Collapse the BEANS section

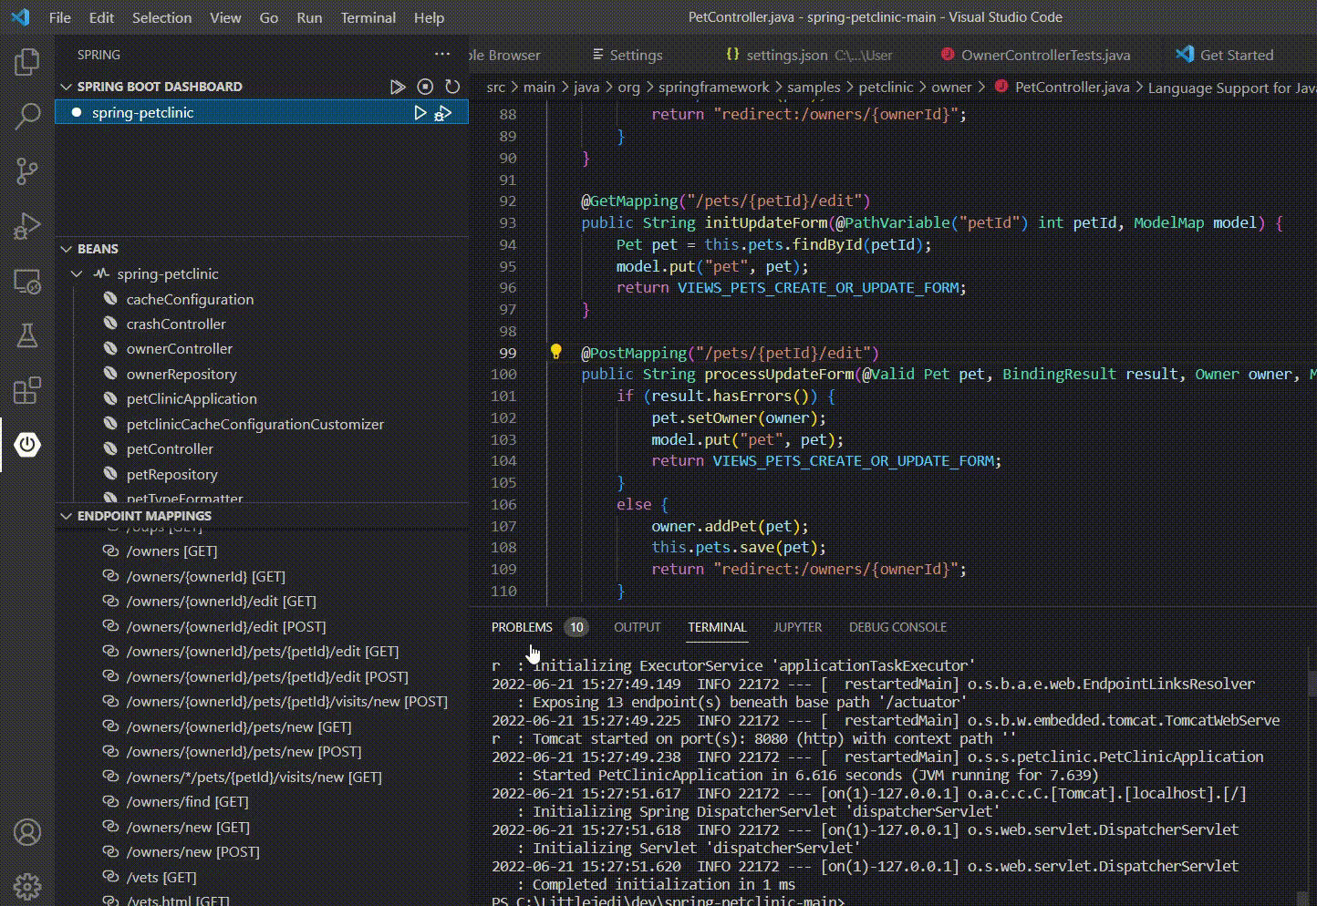click(x=66, y=249)
